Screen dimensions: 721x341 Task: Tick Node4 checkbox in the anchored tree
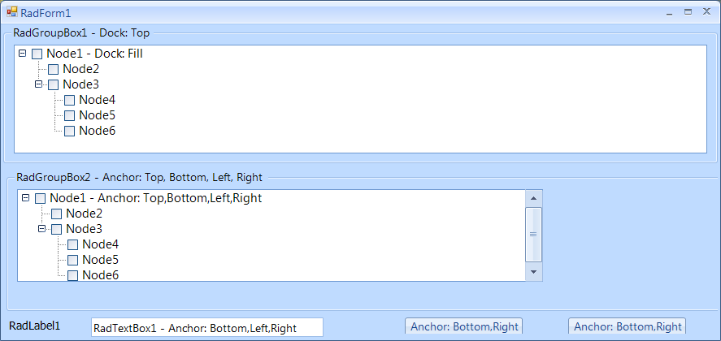pos(72,244)
